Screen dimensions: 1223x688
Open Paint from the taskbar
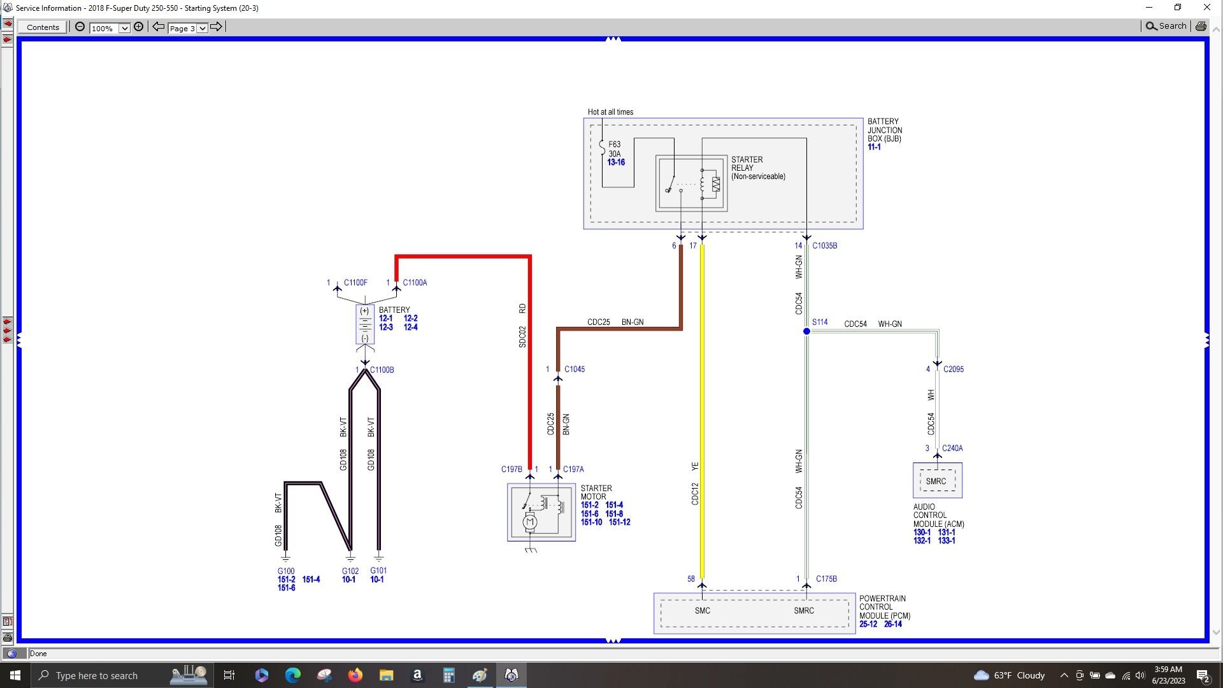click(x=480, y=675)
